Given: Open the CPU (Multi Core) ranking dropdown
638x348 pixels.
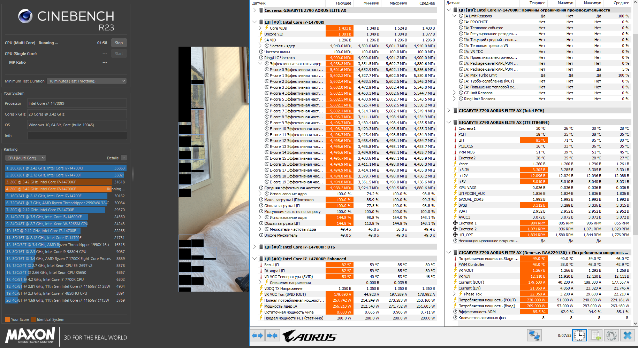Looking at the screenshot, I should pos(26,158).
